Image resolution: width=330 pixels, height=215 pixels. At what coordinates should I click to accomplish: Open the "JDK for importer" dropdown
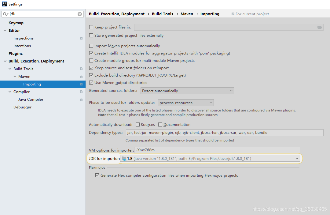click(297, 158)
